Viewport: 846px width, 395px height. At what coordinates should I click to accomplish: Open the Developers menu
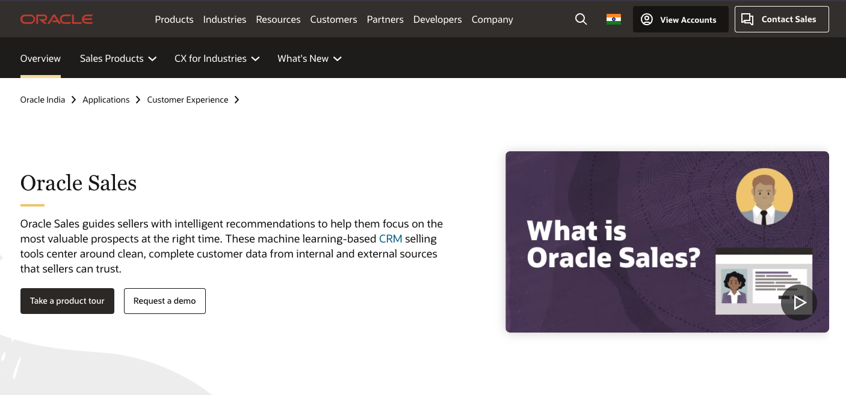[x=437, y=19]
